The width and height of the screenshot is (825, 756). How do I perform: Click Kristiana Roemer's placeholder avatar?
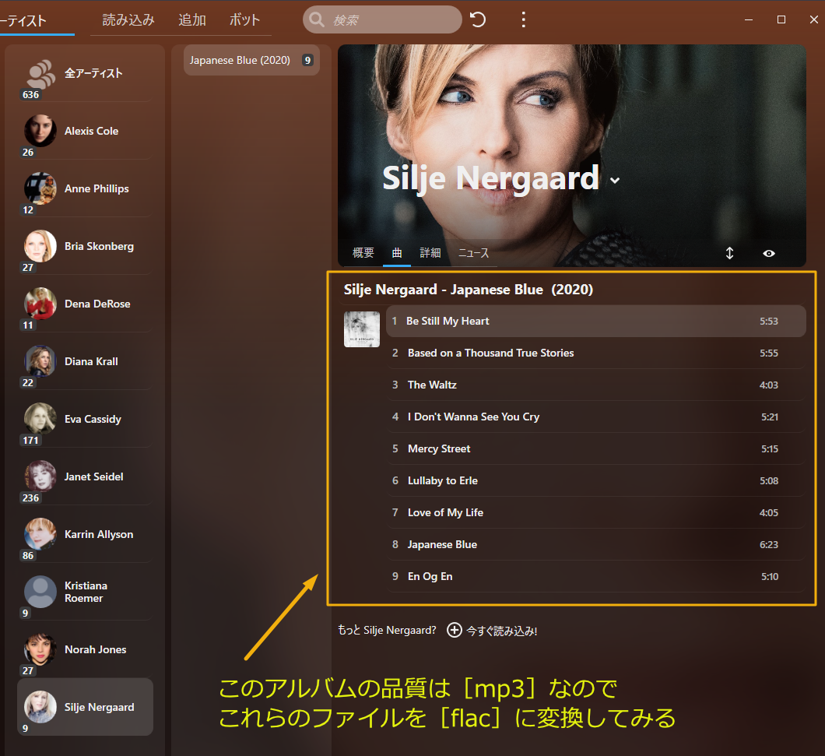[40, 592]
